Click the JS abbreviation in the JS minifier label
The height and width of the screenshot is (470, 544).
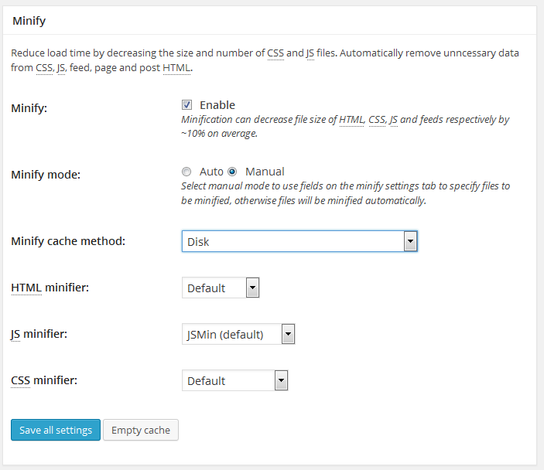tap(15, 334)
